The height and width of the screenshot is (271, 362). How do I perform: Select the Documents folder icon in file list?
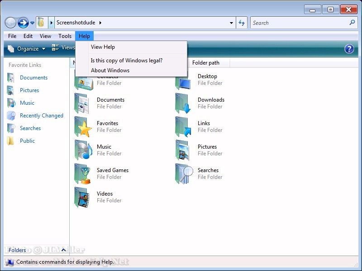click(82, 103)
